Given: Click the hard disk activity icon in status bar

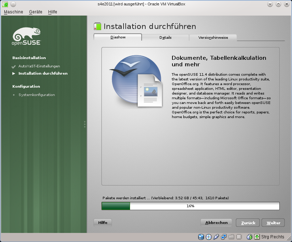Looking at the screenshot, I should click(201, 237).
